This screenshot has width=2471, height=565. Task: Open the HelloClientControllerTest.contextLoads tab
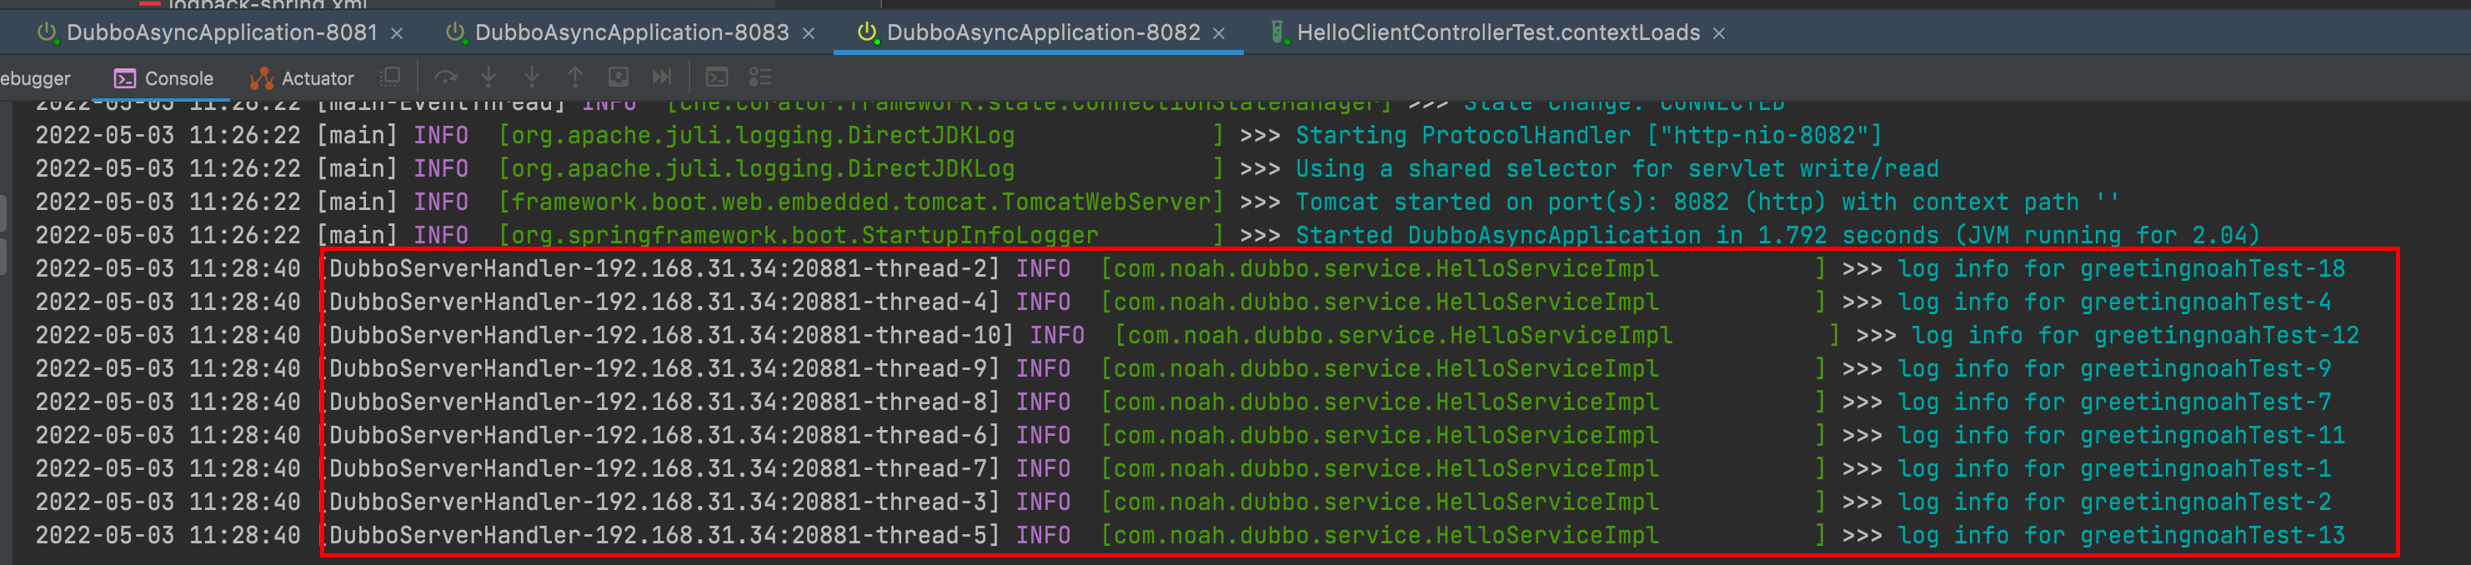tap(1497, 32)
